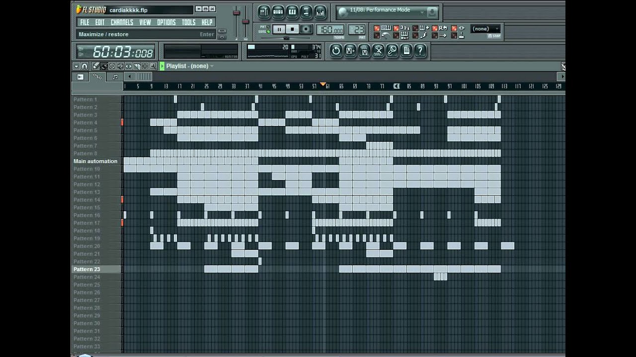Click the 60:03:008 time display
This screenshot has height=357, width=636.
pos(116,51)
